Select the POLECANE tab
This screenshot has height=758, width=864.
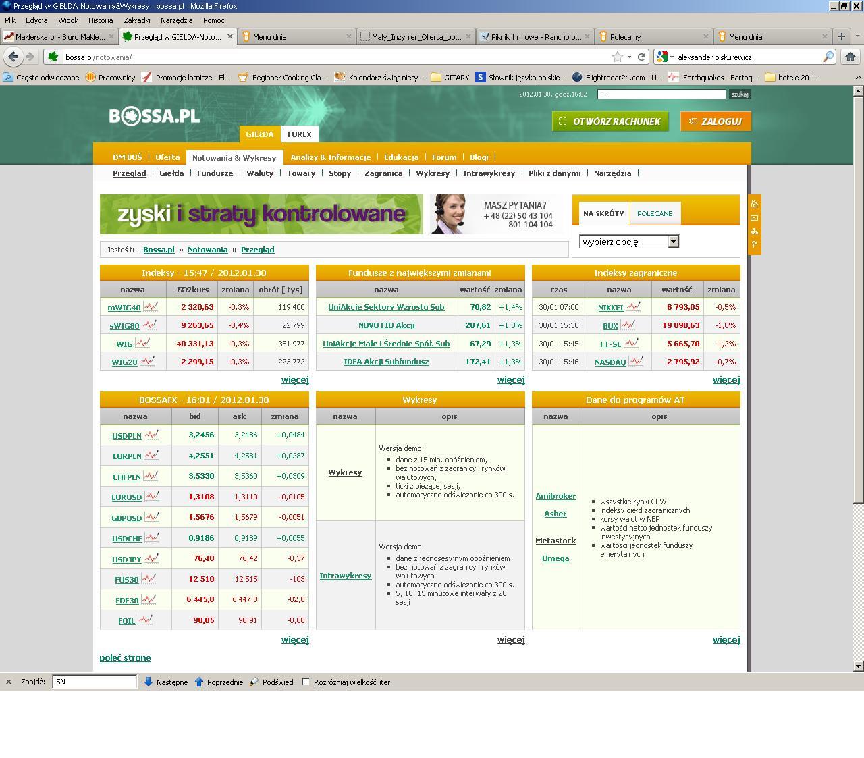tap(655, 213)
